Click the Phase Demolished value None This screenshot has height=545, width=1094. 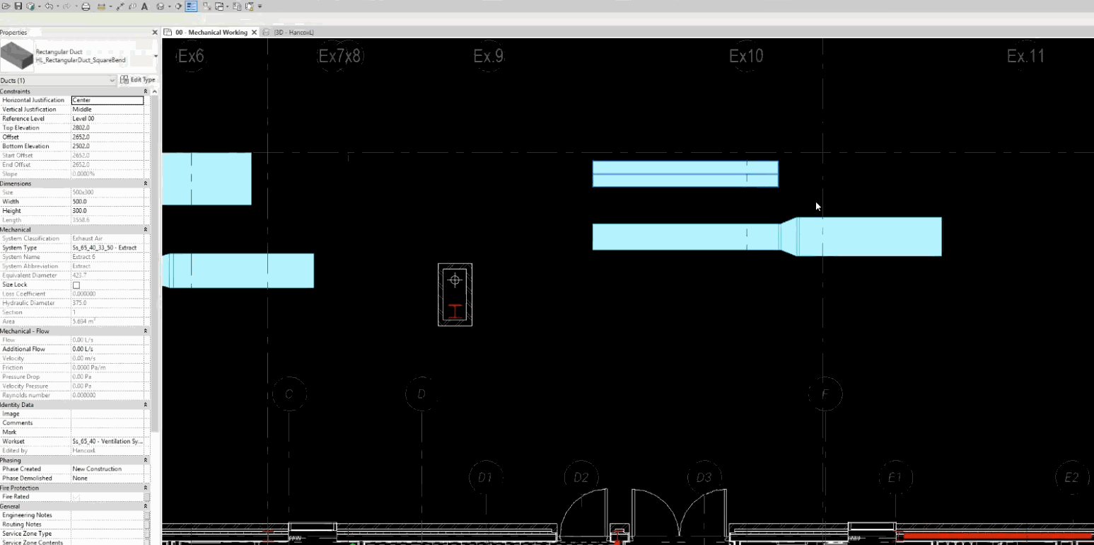(107, 478)
